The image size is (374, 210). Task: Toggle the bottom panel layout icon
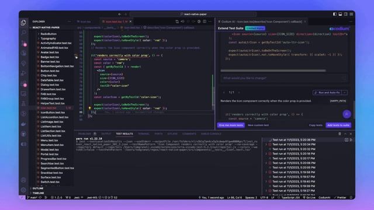pos(340,14)
